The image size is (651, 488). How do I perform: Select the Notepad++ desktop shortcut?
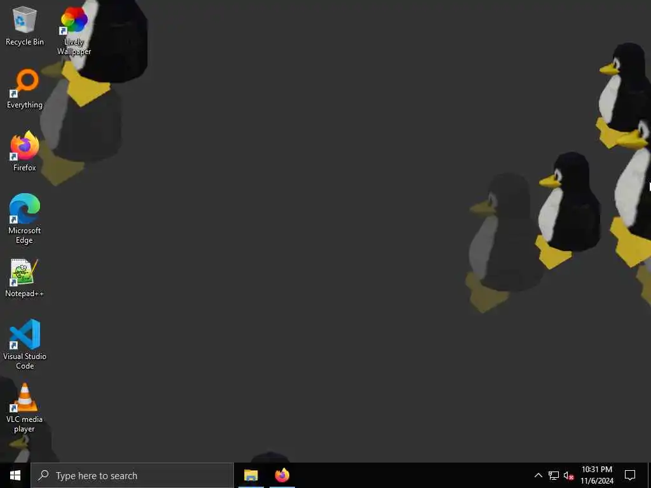tap(25, 278)
